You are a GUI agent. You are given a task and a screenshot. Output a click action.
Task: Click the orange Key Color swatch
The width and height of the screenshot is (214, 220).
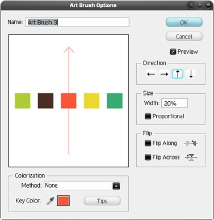point(64,201)
